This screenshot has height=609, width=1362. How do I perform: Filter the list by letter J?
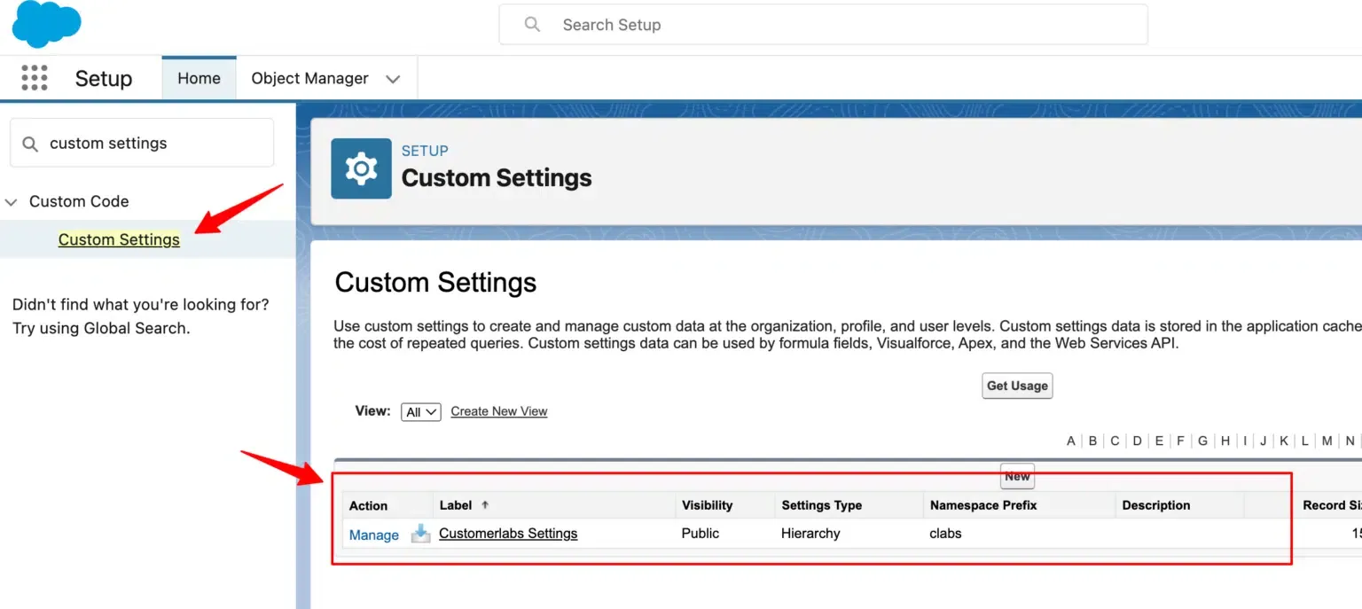[1263, 441]
